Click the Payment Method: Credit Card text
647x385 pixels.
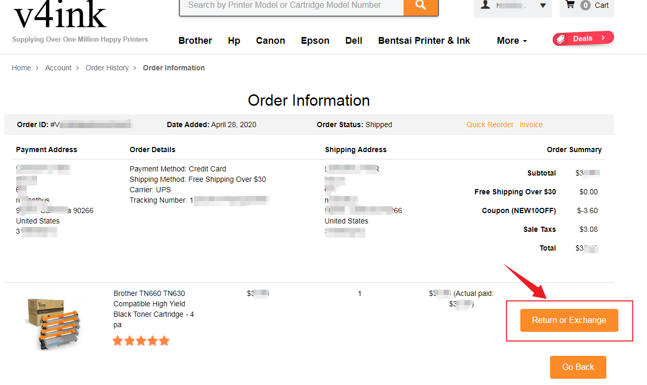178,169
